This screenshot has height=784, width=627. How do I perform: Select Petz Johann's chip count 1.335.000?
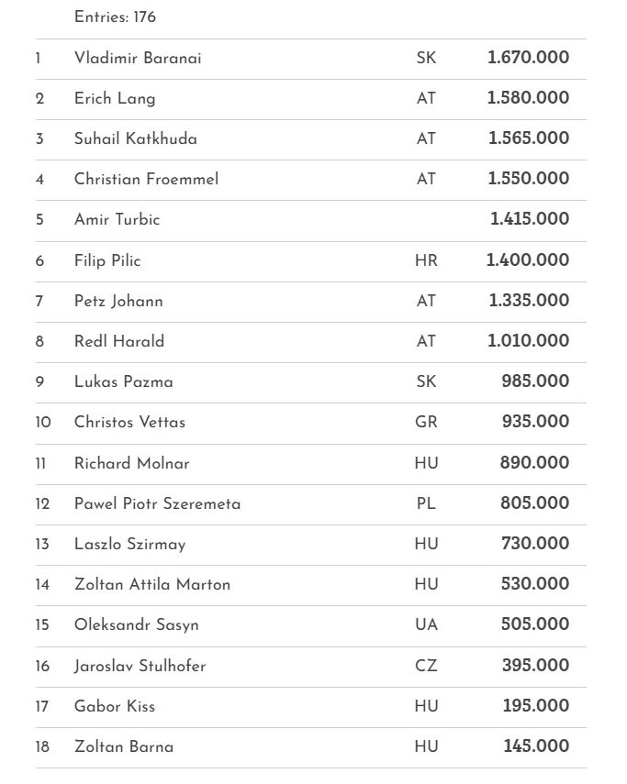528,301
